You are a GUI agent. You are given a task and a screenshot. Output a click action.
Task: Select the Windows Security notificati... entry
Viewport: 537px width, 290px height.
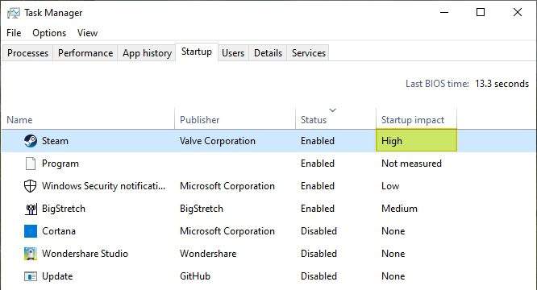pos(103,186)
